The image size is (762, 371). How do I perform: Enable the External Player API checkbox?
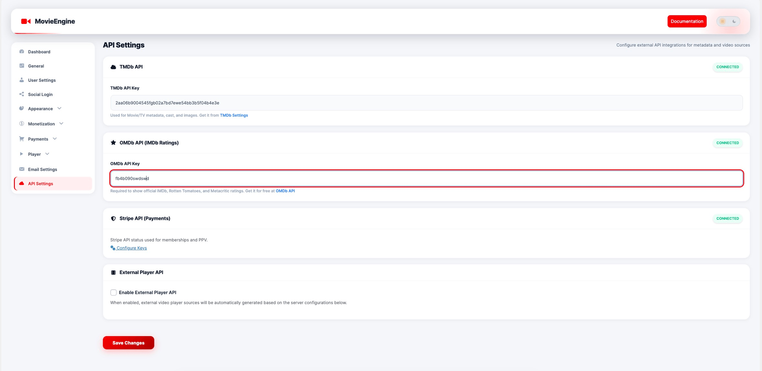[113, 292]
